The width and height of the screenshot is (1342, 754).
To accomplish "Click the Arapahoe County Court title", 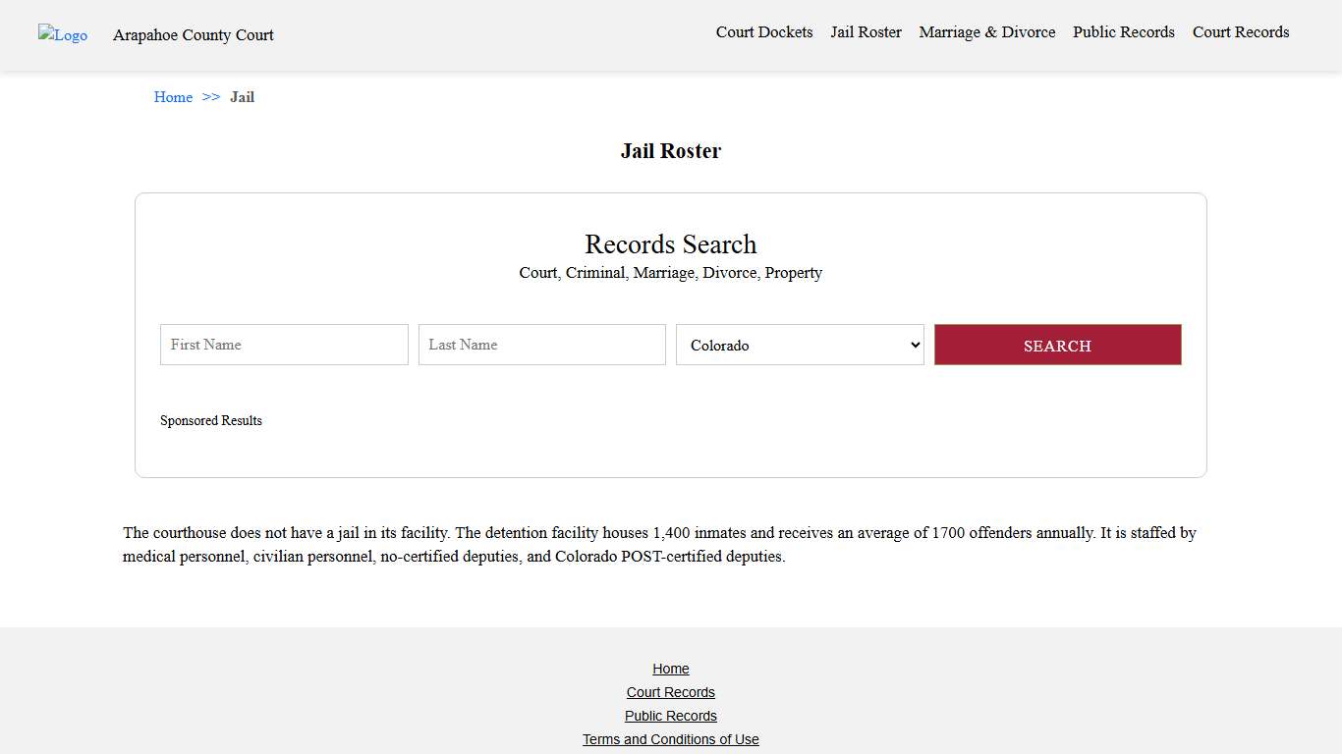I will (193, 35).
